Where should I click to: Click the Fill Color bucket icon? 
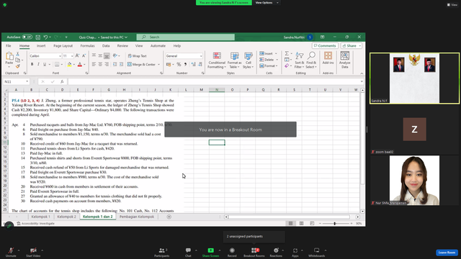(69, 64)
